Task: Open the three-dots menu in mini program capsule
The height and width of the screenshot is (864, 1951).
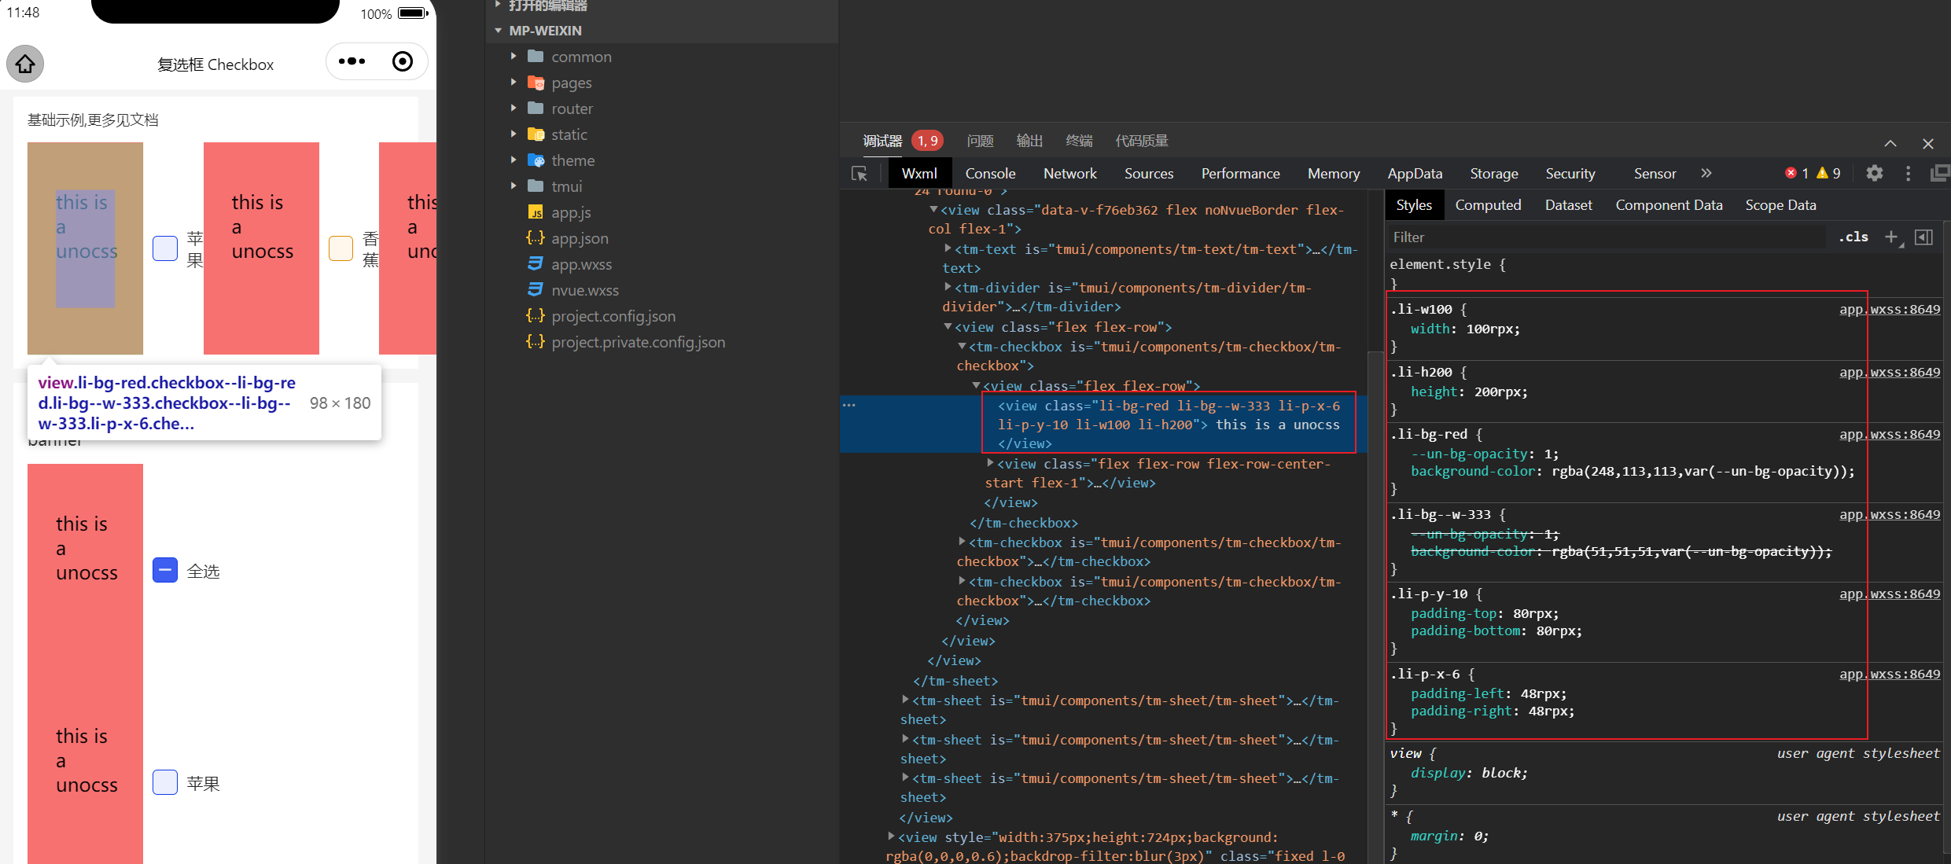Action: 352,61
